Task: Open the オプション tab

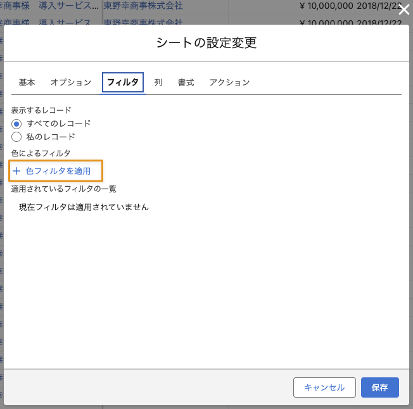Action: coord(71,82)
